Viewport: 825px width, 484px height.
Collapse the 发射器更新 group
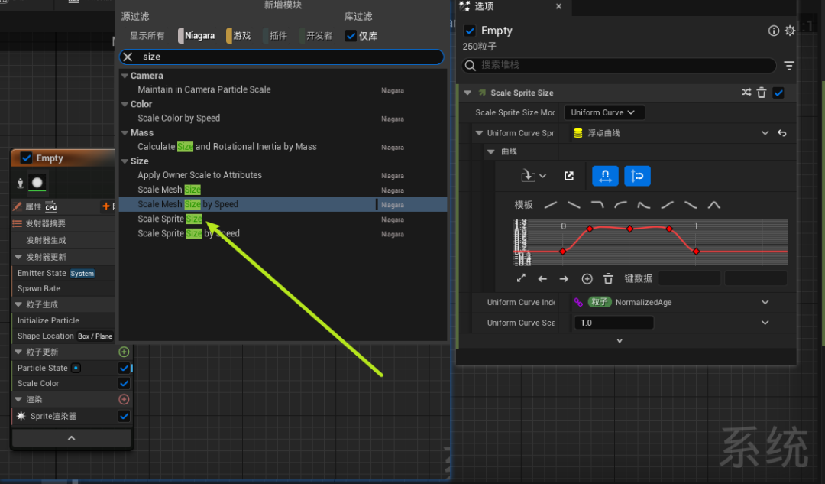pyautogui.click(x=18, y=257)
